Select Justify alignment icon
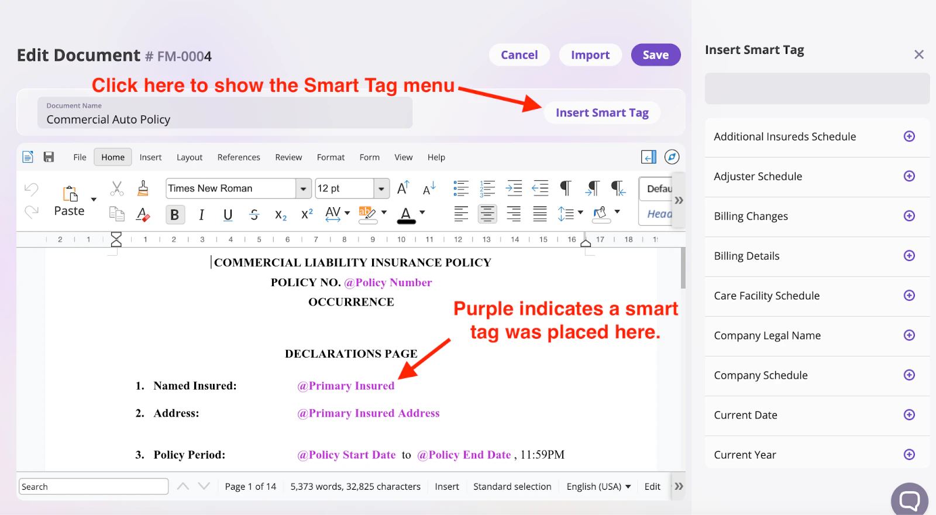This screenshot has width=936, height=515. [540, 214]
